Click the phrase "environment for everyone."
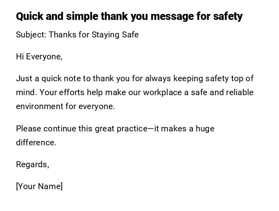 point(65,106)
